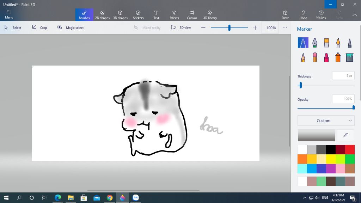This screenshot has width=361, height=203.
Task: Open the Stickers tab
Action: (138, 15)
